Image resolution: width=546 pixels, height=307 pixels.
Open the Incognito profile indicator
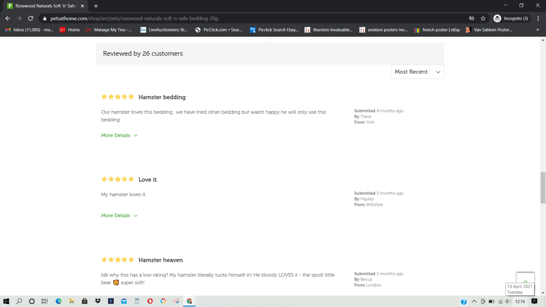coord(512,18)
